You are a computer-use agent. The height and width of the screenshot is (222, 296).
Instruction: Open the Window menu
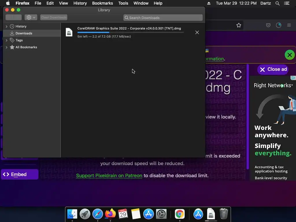click(x=141, y=3)
